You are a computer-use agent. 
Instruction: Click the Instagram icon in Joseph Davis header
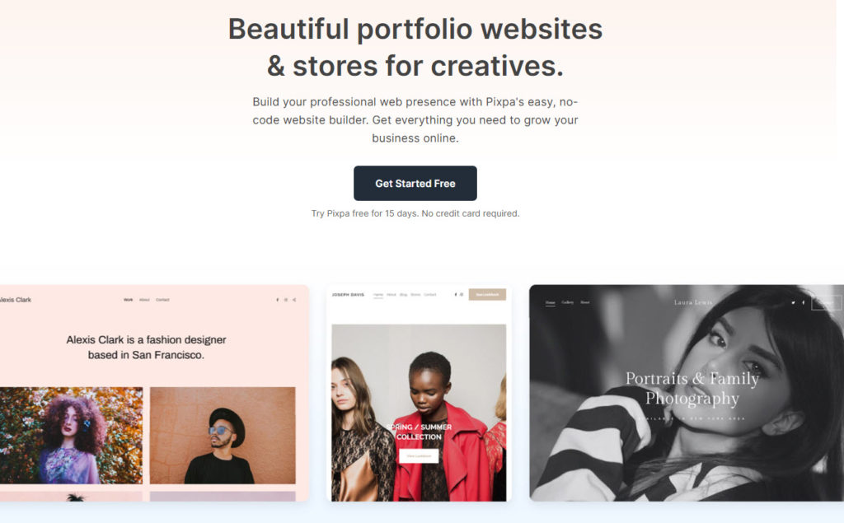[462, 294]
